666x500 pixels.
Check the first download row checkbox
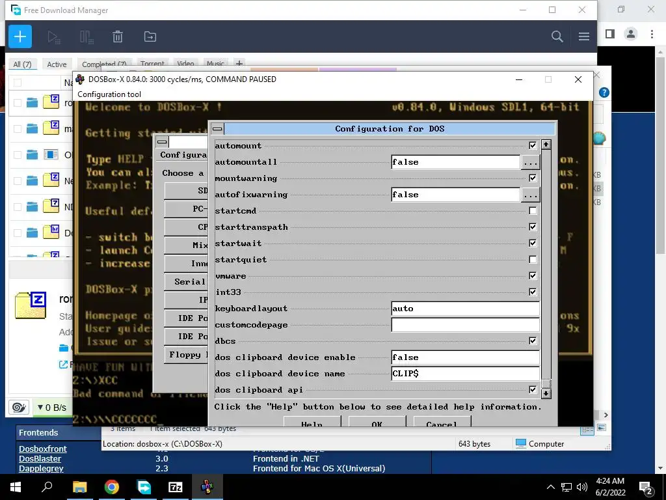18,102
